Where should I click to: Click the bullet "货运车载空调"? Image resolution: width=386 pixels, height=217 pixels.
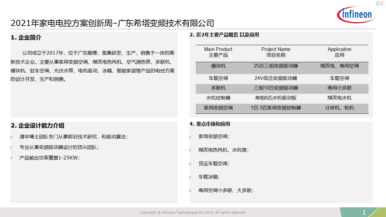[x=214, y=163]
